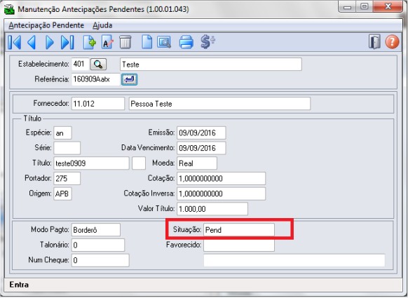Focus the Origem field APB
408x298 pixels.
(62, 194)
